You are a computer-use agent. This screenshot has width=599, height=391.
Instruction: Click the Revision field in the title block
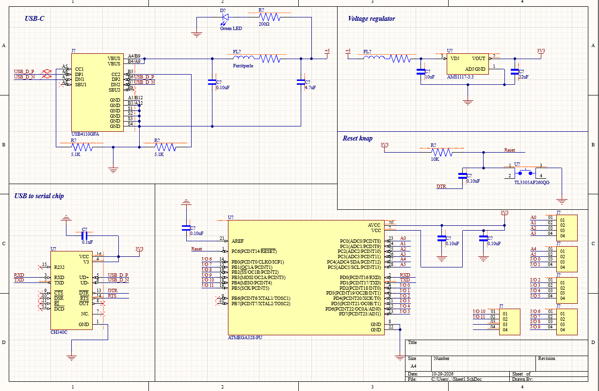pyautogui.click(x=562, y=362)
